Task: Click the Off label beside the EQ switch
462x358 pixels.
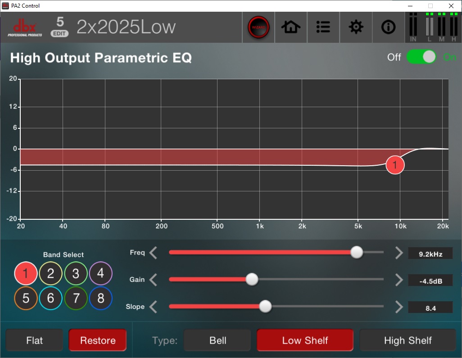Action: (394, 57)
